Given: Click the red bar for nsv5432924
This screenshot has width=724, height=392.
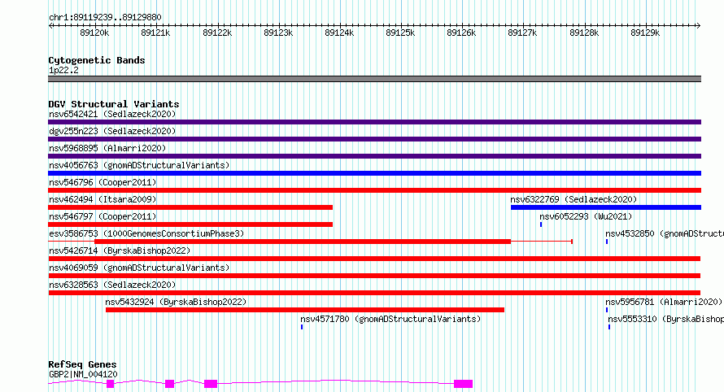Looking at the screenshot, I should 305,310.
